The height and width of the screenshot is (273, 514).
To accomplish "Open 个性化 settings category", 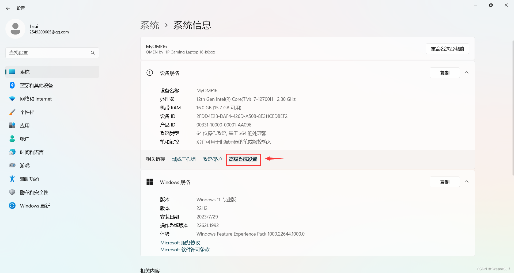I will click(52, 112).
